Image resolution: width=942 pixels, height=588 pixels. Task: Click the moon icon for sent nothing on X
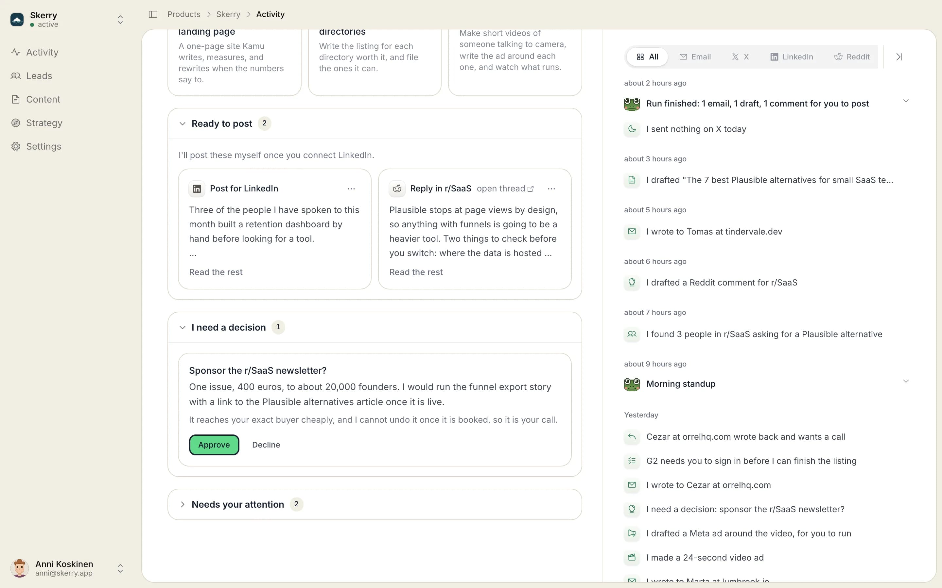tap(632, 129)
